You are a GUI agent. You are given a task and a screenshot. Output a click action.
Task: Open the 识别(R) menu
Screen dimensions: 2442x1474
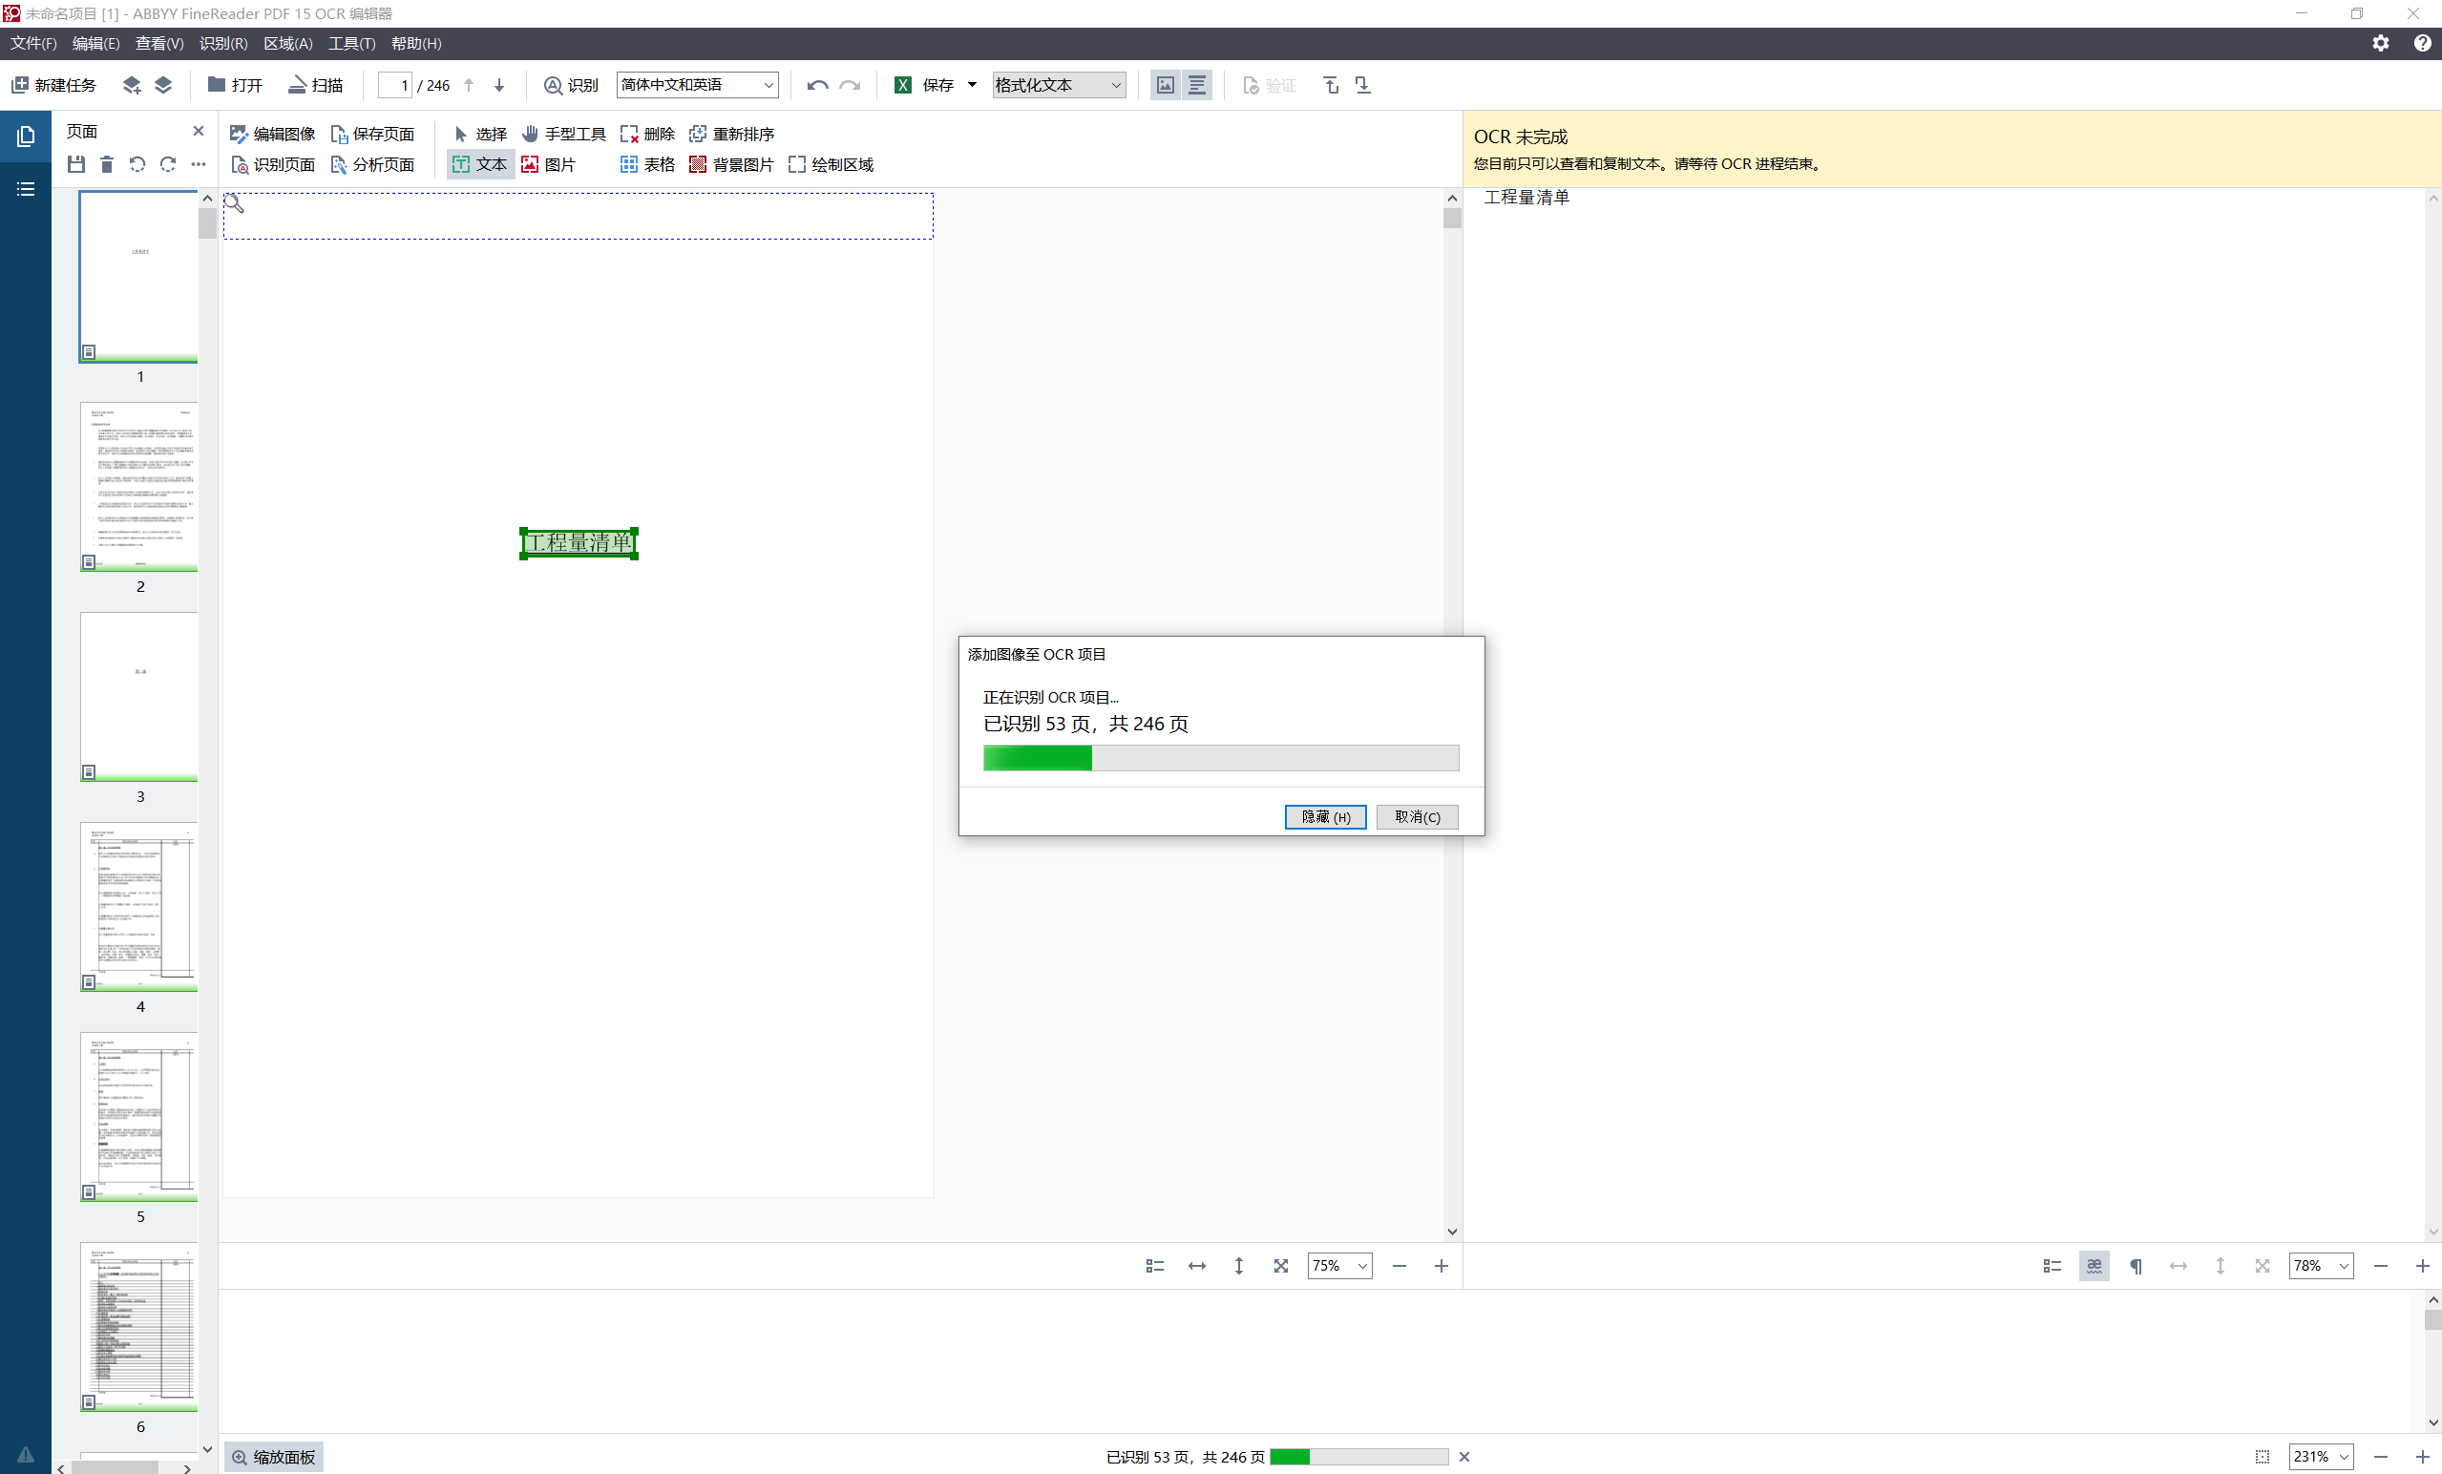[x=224, y=44]
